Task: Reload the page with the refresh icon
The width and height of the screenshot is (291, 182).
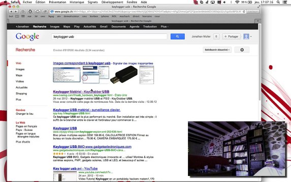Action: coord(244,12)
